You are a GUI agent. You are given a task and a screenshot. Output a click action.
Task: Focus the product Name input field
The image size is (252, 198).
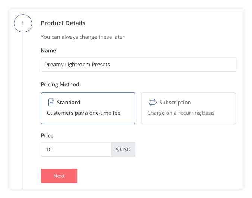point(138,64)
